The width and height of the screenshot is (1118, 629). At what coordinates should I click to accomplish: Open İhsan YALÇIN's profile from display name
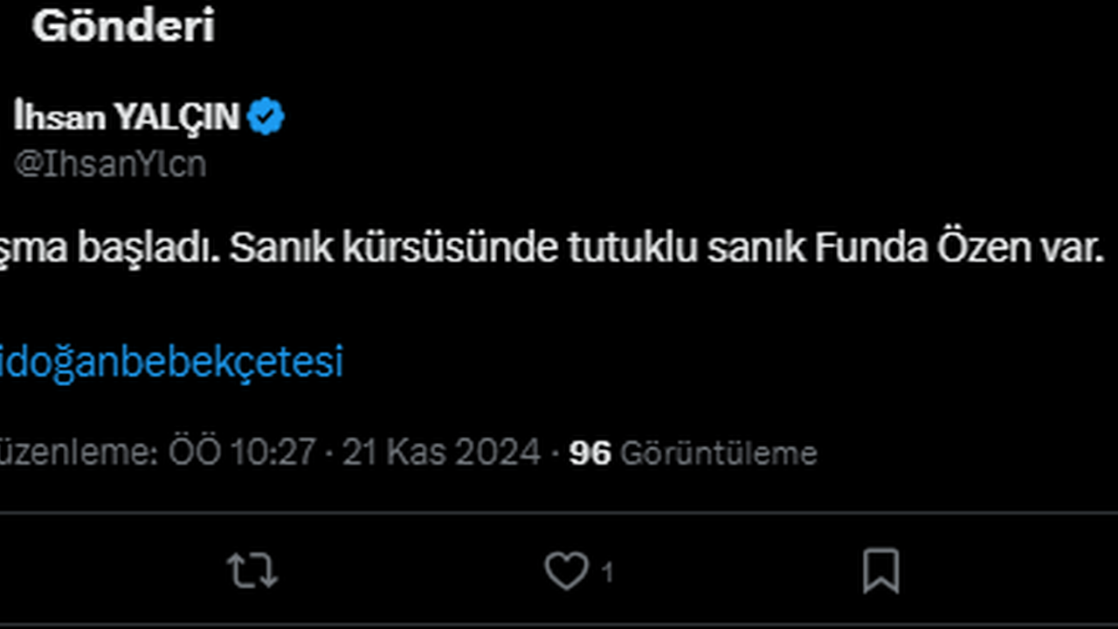pyautogui.click(x=127, y=117)
